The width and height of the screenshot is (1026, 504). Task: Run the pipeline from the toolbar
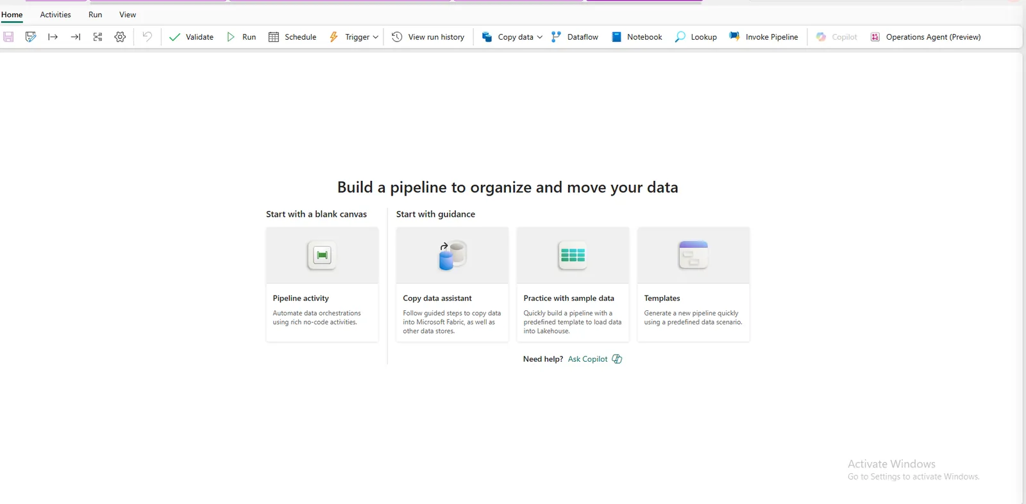point(241,37)
